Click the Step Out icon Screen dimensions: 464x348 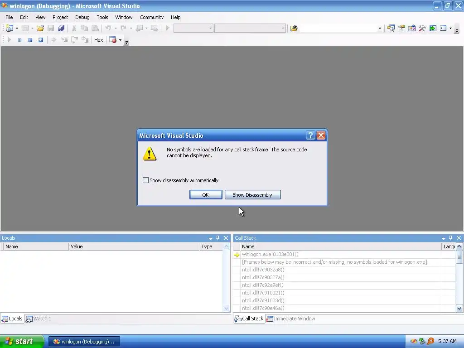tap(85, 40)
